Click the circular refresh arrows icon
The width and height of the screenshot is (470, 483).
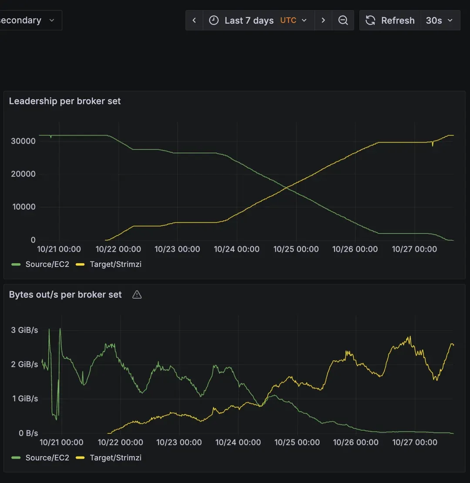pos(370,20)
